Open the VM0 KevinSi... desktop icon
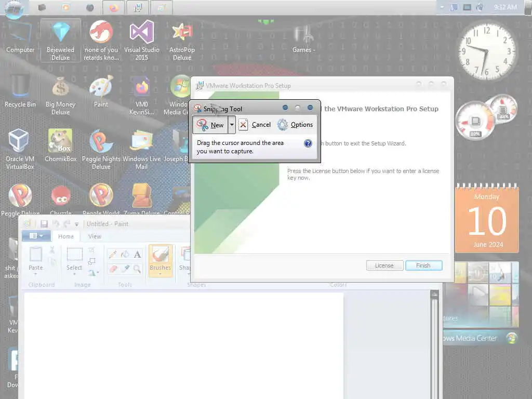Image resolution: width=532 pixels, height=399 pixels. coord(141,96)
